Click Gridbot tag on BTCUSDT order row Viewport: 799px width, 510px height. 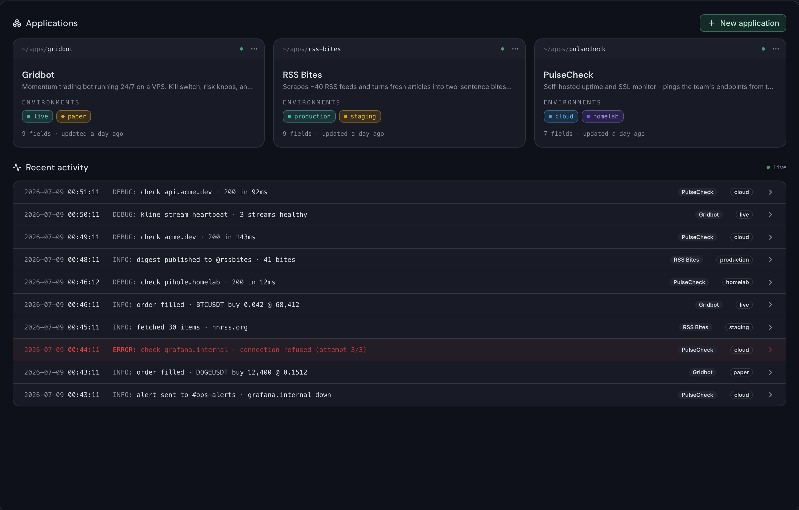pyautogui.click(x=709, y=305)
